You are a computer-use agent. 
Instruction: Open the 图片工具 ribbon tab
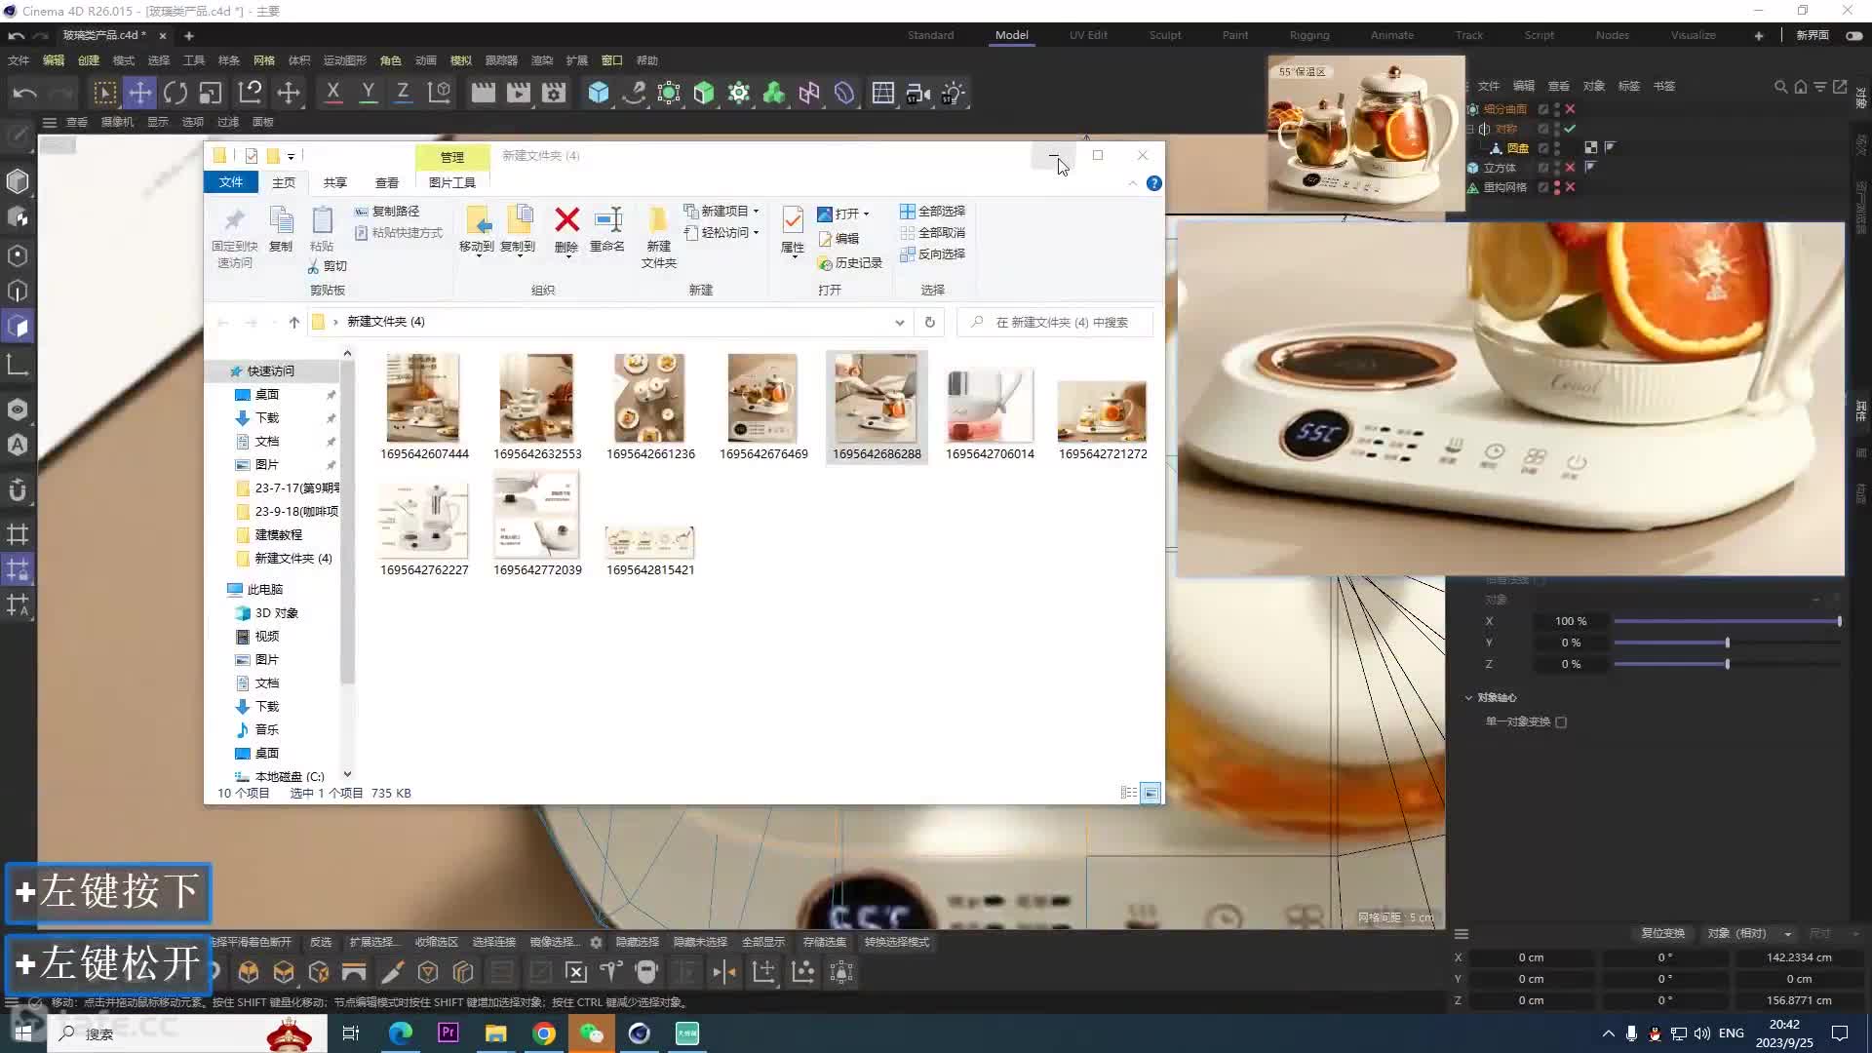tap(452, 182)
